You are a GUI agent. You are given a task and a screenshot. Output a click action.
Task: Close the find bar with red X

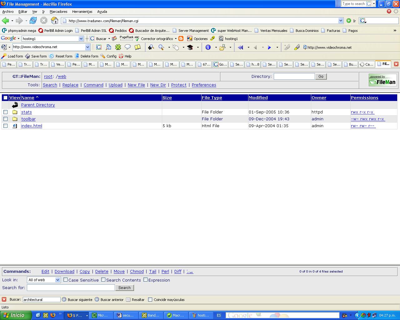click(x=4, y=299)
